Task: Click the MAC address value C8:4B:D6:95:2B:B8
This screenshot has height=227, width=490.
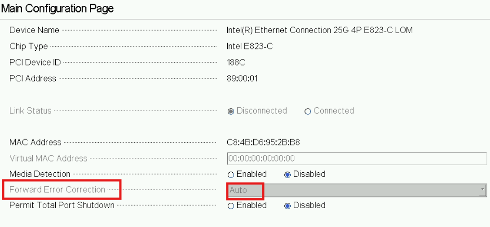Action: 263,143
